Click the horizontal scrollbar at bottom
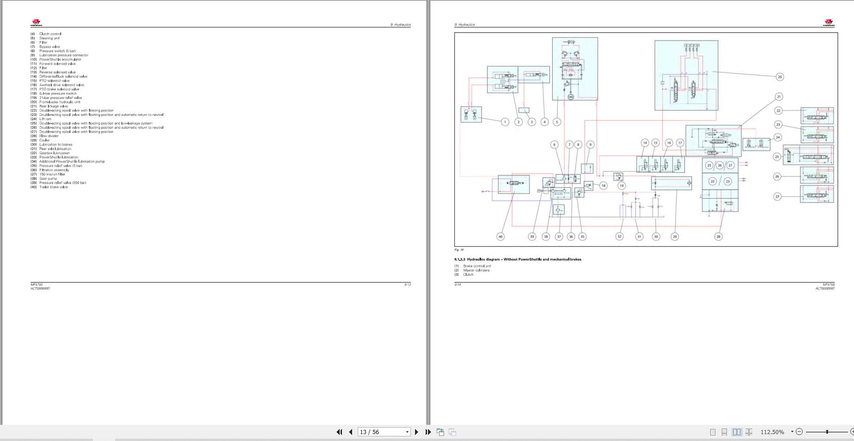The height and width of the screenshot is (441, 854). coord(427,440)
